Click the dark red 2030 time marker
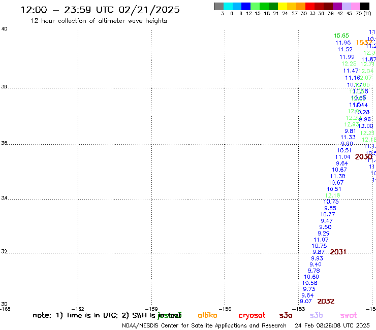Image resolution: width=376 pixels, height=330 pixels. 363,157
